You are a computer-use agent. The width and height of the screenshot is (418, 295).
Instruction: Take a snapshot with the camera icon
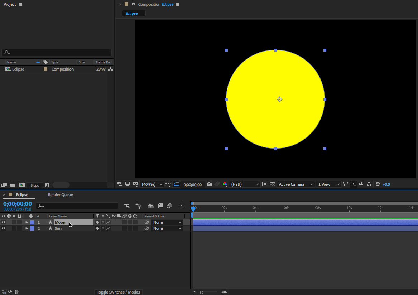point(209,184)
